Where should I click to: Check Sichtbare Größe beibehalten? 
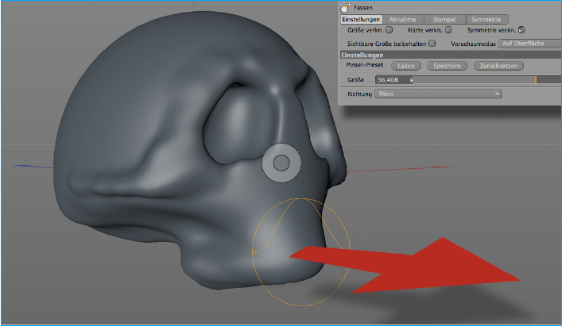point(432,44)
